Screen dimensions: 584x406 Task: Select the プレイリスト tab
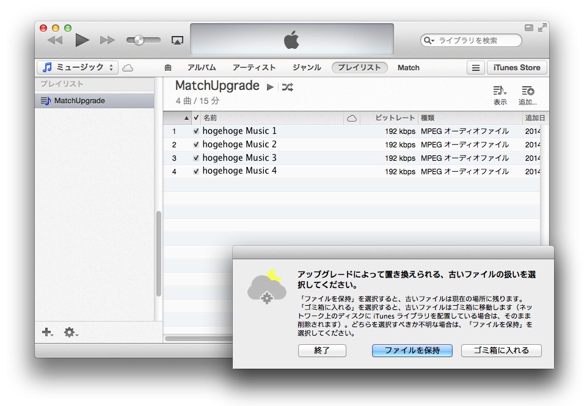click(x=359, y=67)
